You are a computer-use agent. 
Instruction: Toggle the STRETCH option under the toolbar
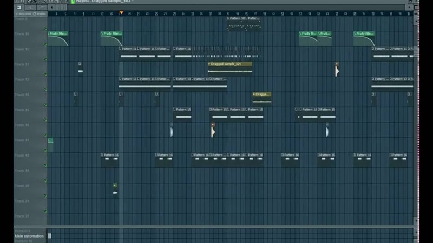[x=40, y=14]
